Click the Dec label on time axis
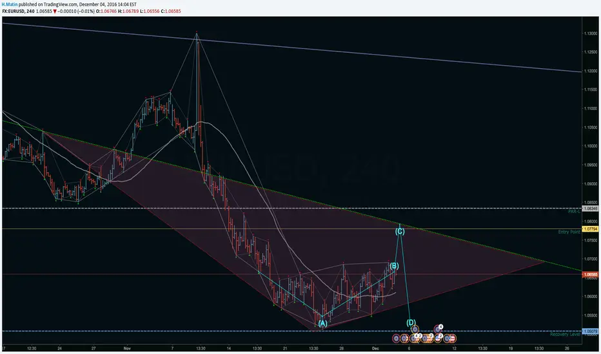601x354 pixels. (375, 348)
